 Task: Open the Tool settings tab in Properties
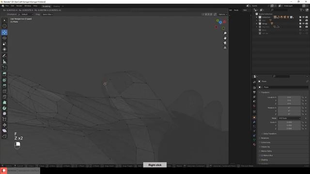point(254,82)
